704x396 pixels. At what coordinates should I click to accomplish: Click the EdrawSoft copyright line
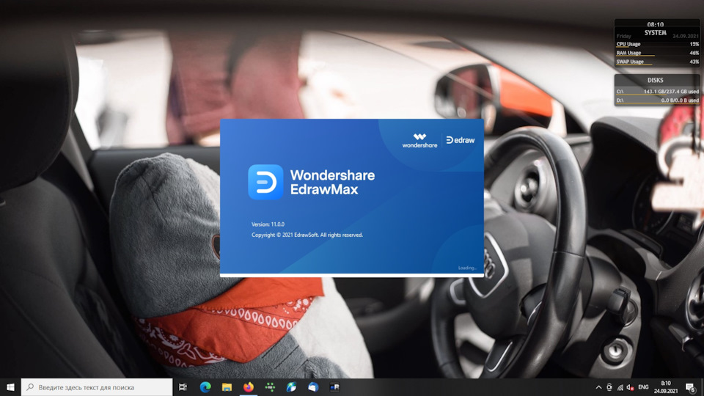coord(307,235)
